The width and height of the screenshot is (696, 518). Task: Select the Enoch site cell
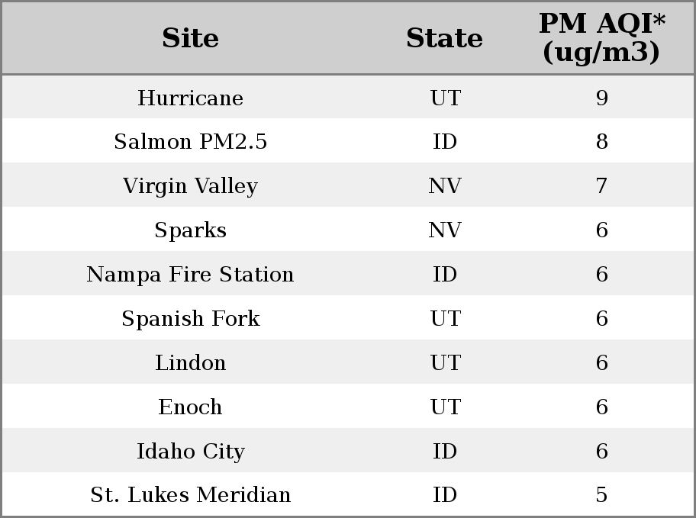[190, 407]
